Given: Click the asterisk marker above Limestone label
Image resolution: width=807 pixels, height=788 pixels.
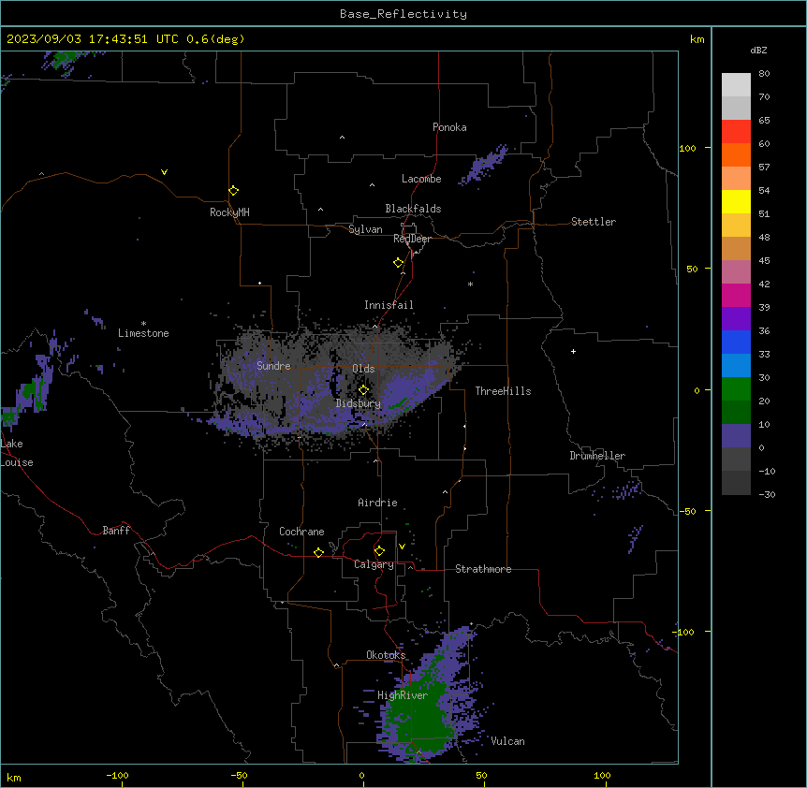Looking at the screenshot, I should click(143, 324).
